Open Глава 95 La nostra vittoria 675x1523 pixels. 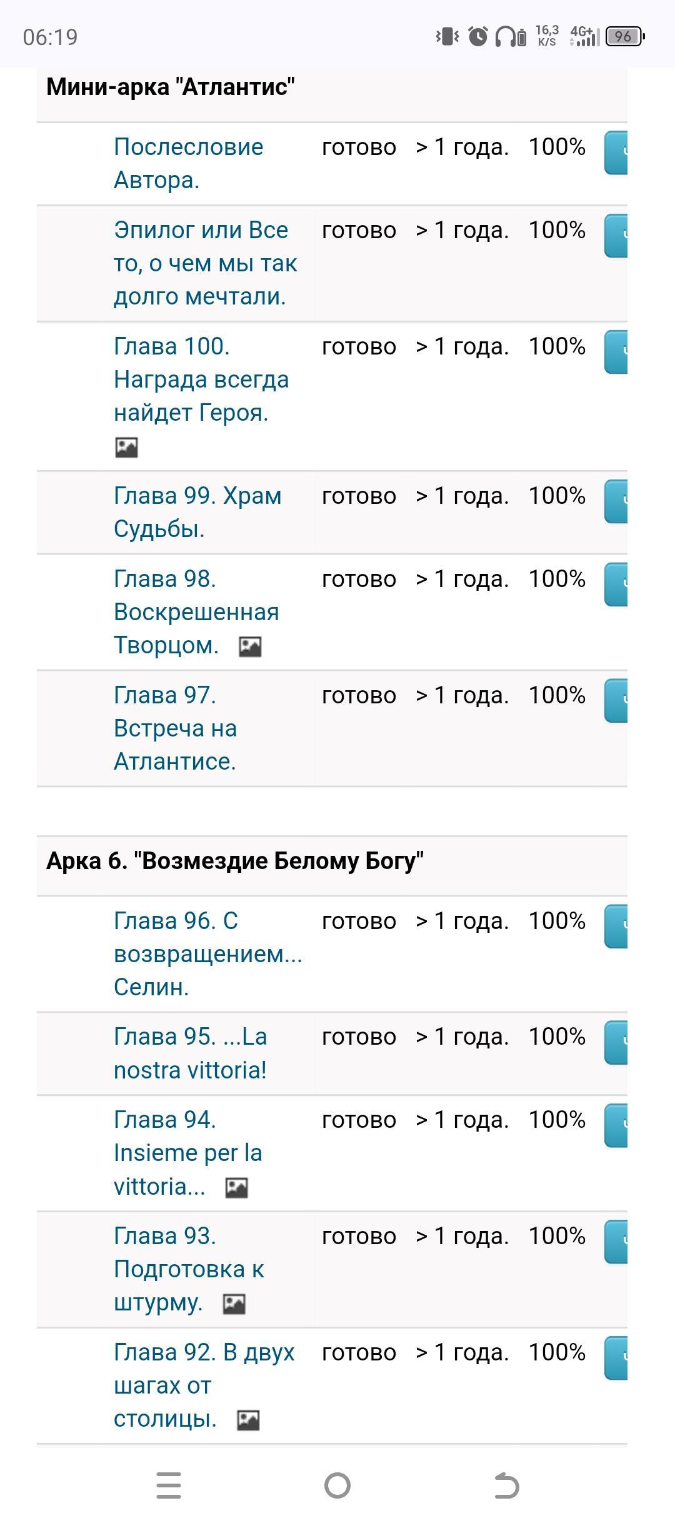[190, 1053]
